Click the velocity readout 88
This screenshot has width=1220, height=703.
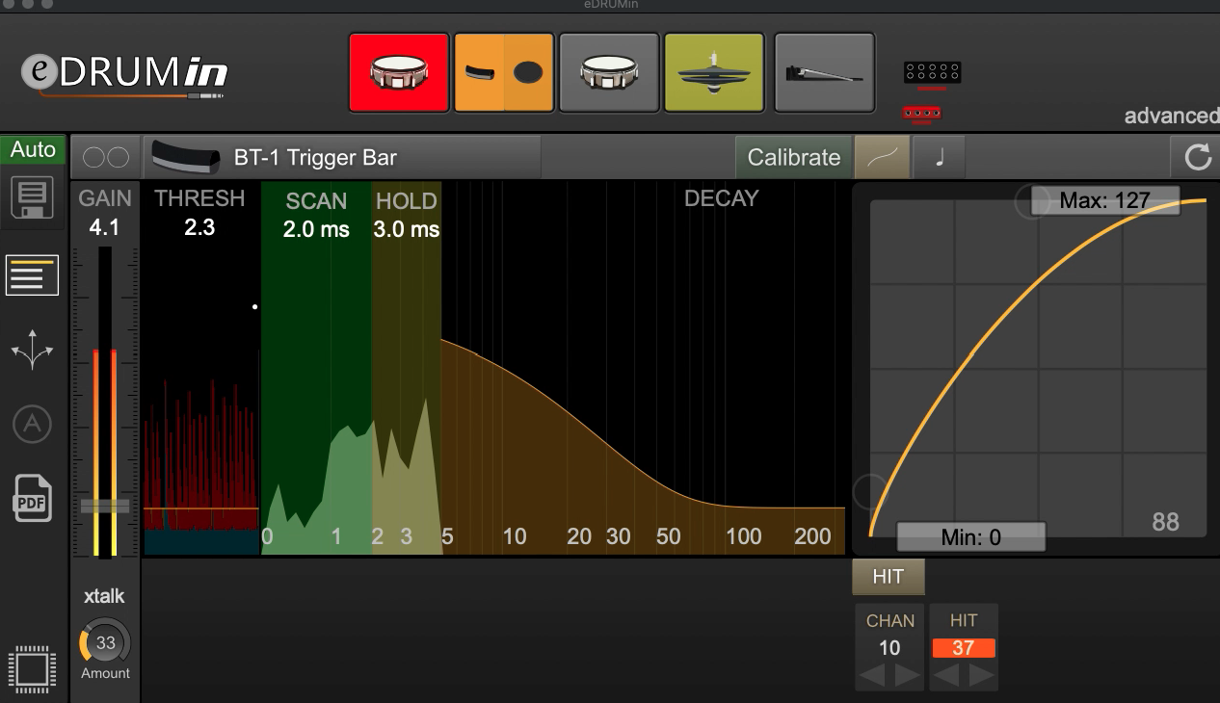(x=1165, y=522)
